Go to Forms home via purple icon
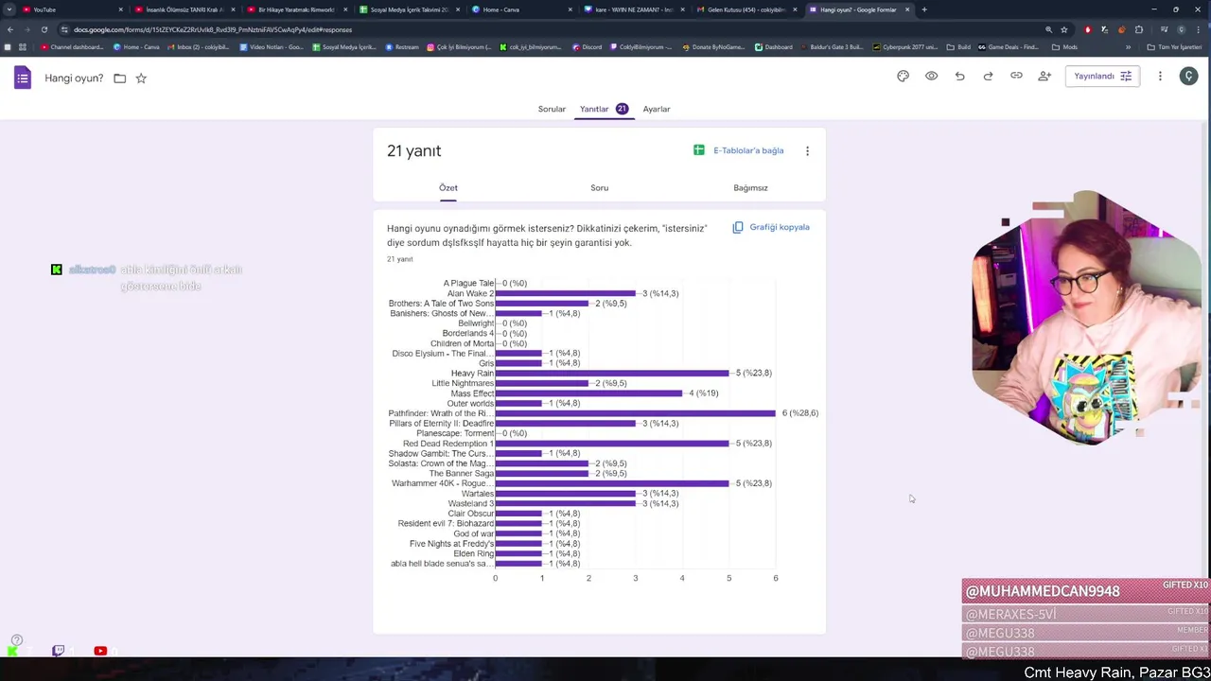 pyautogui.click(x=23, y=78)
